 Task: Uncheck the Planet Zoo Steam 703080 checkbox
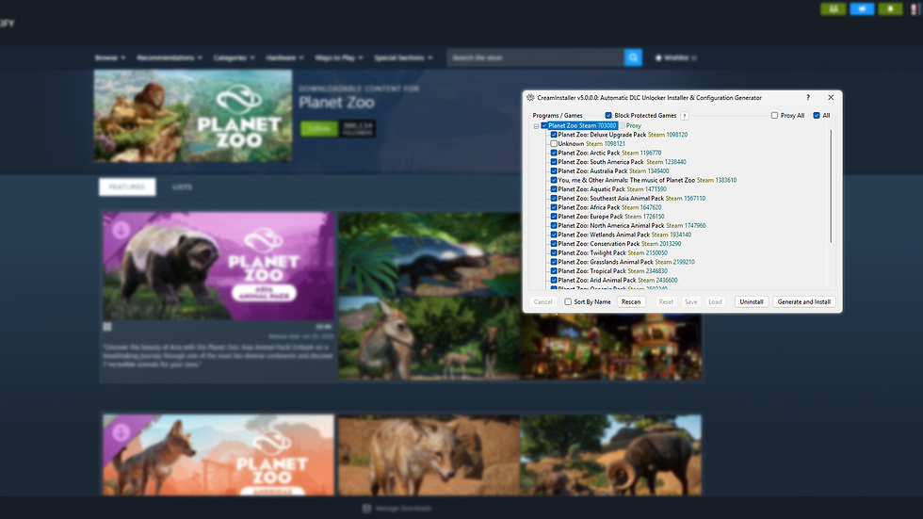[544, 125]
